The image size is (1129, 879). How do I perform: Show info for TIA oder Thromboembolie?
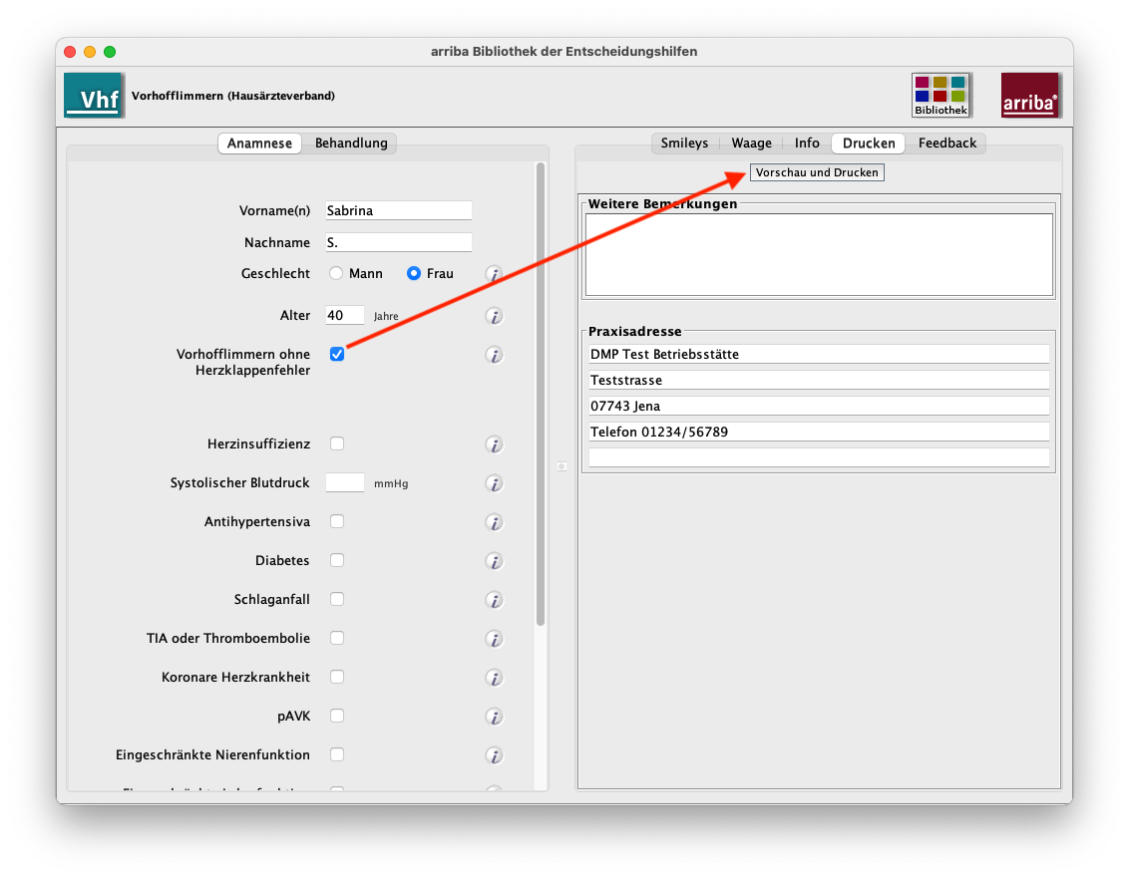click(x=494, y=639)
